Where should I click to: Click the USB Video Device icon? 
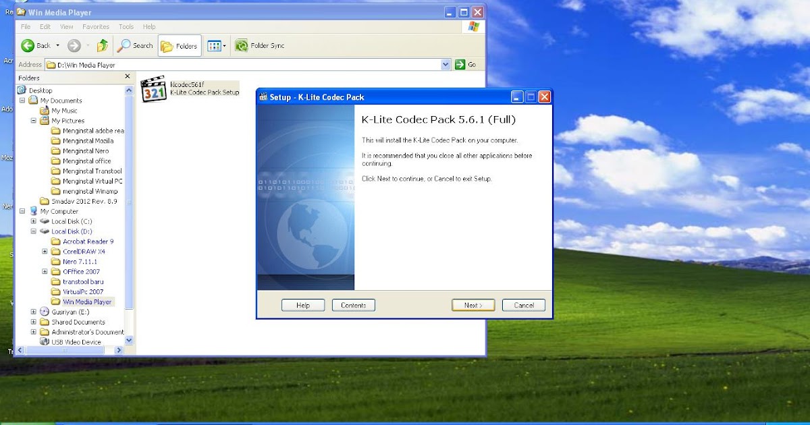click(45, 342)
